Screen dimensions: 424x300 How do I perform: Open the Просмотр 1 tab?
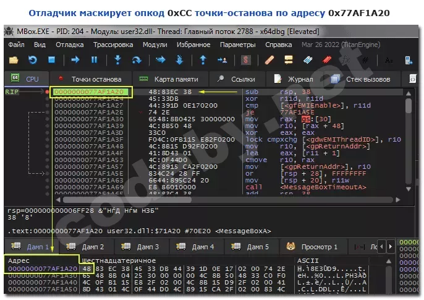coord(313,247)
